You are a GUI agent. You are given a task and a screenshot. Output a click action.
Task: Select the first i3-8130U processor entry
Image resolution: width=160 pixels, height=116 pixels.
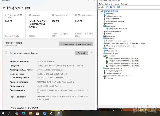tap(124, 58)
